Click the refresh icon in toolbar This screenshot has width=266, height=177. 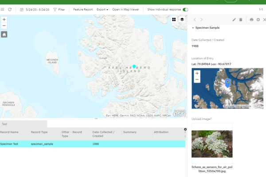tap(10, 9)
